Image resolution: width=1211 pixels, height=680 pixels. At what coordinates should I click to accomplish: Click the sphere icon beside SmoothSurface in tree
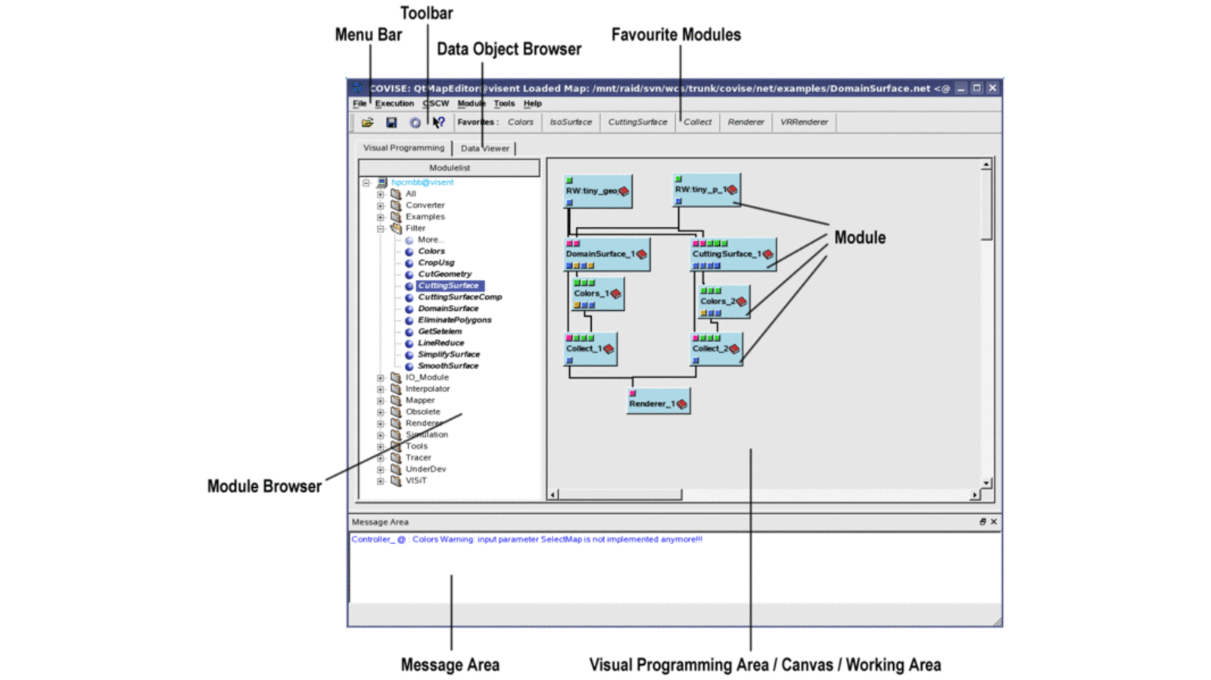pos(409,366)
